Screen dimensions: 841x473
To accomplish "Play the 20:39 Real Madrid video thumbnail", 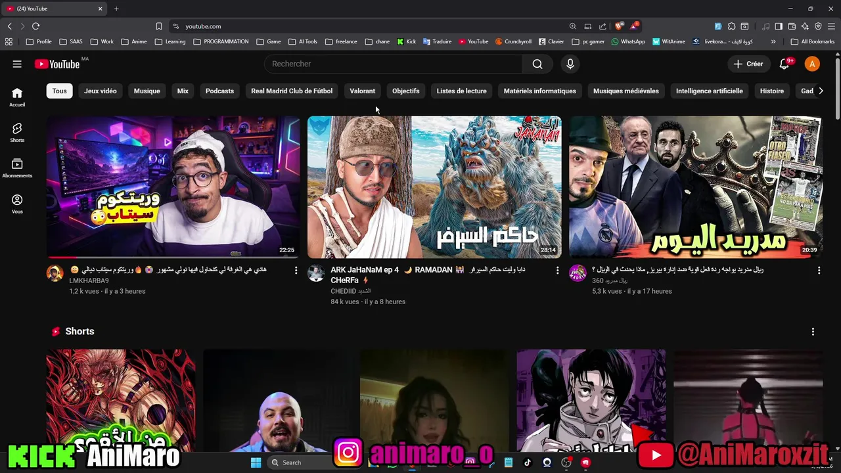I will (x=696, y=187).
